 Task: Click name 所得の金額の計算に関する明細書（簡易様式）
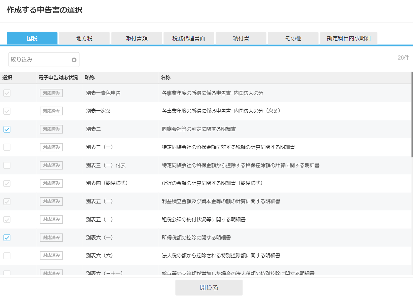[212, 183]
